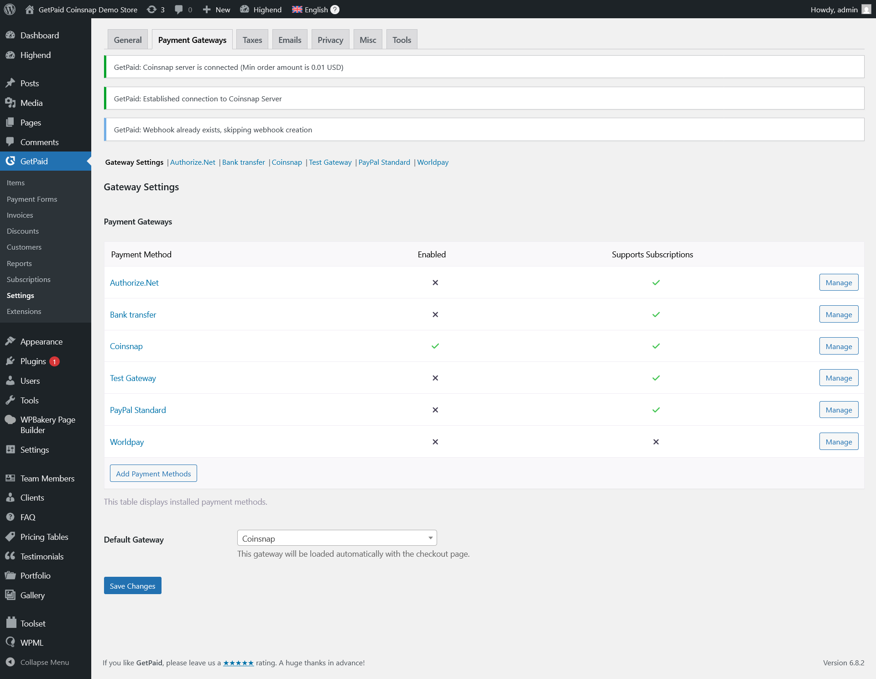Open the comments bubble icon in admin bar
The width and height of the screenshot is (876, 679).
click(179, 10)
